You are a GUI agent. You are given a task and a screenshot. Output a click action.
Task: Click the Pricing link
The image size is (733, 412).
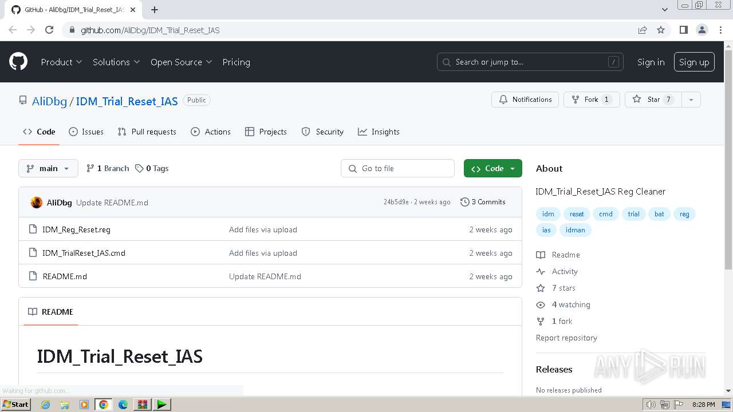236,62
